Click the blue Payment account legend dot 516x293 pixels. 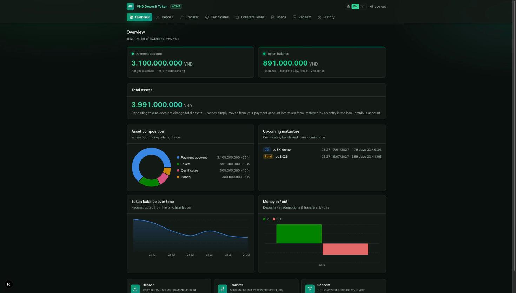click(x=178, y=158)
